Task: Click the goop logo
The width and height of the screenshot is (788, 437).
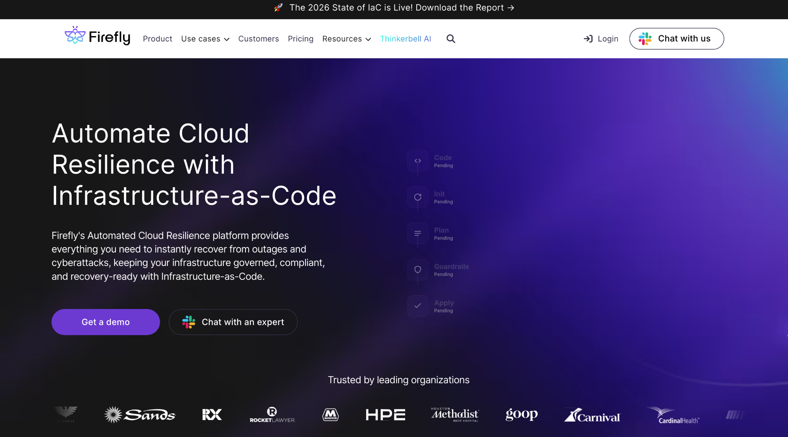Action: coord(521,414)
